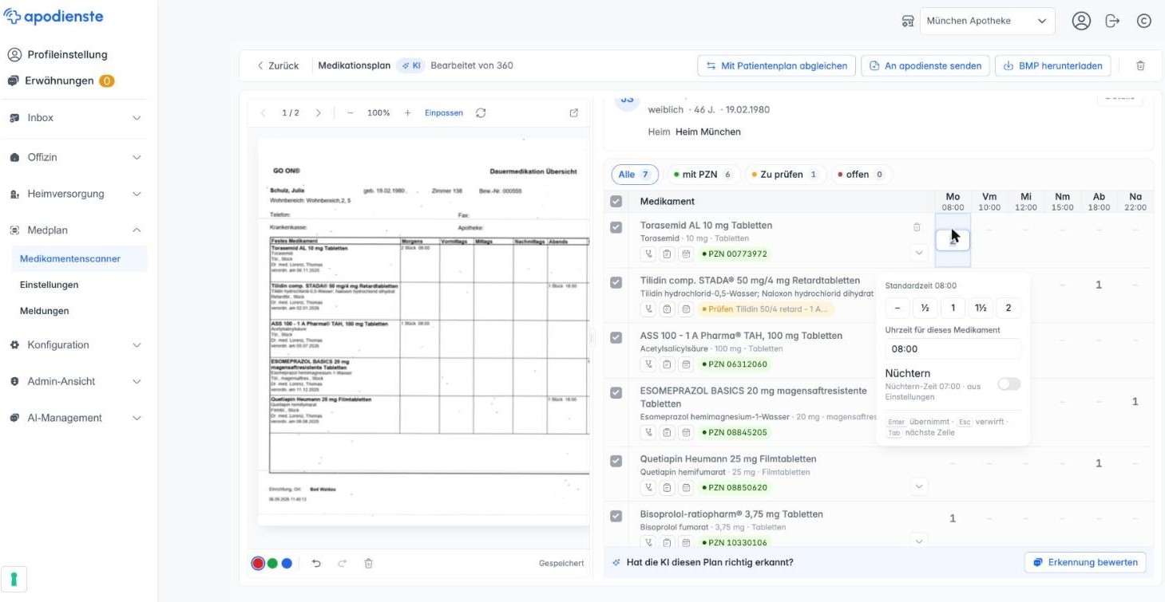The width and height of the screenshot is (1165, 602).
Task: Redo the annotation
Action: coord(343,563)
